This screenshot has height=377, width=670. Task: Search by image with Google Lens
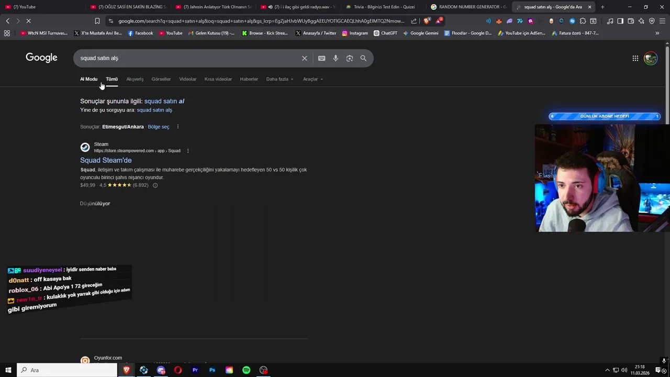(350, 58)
